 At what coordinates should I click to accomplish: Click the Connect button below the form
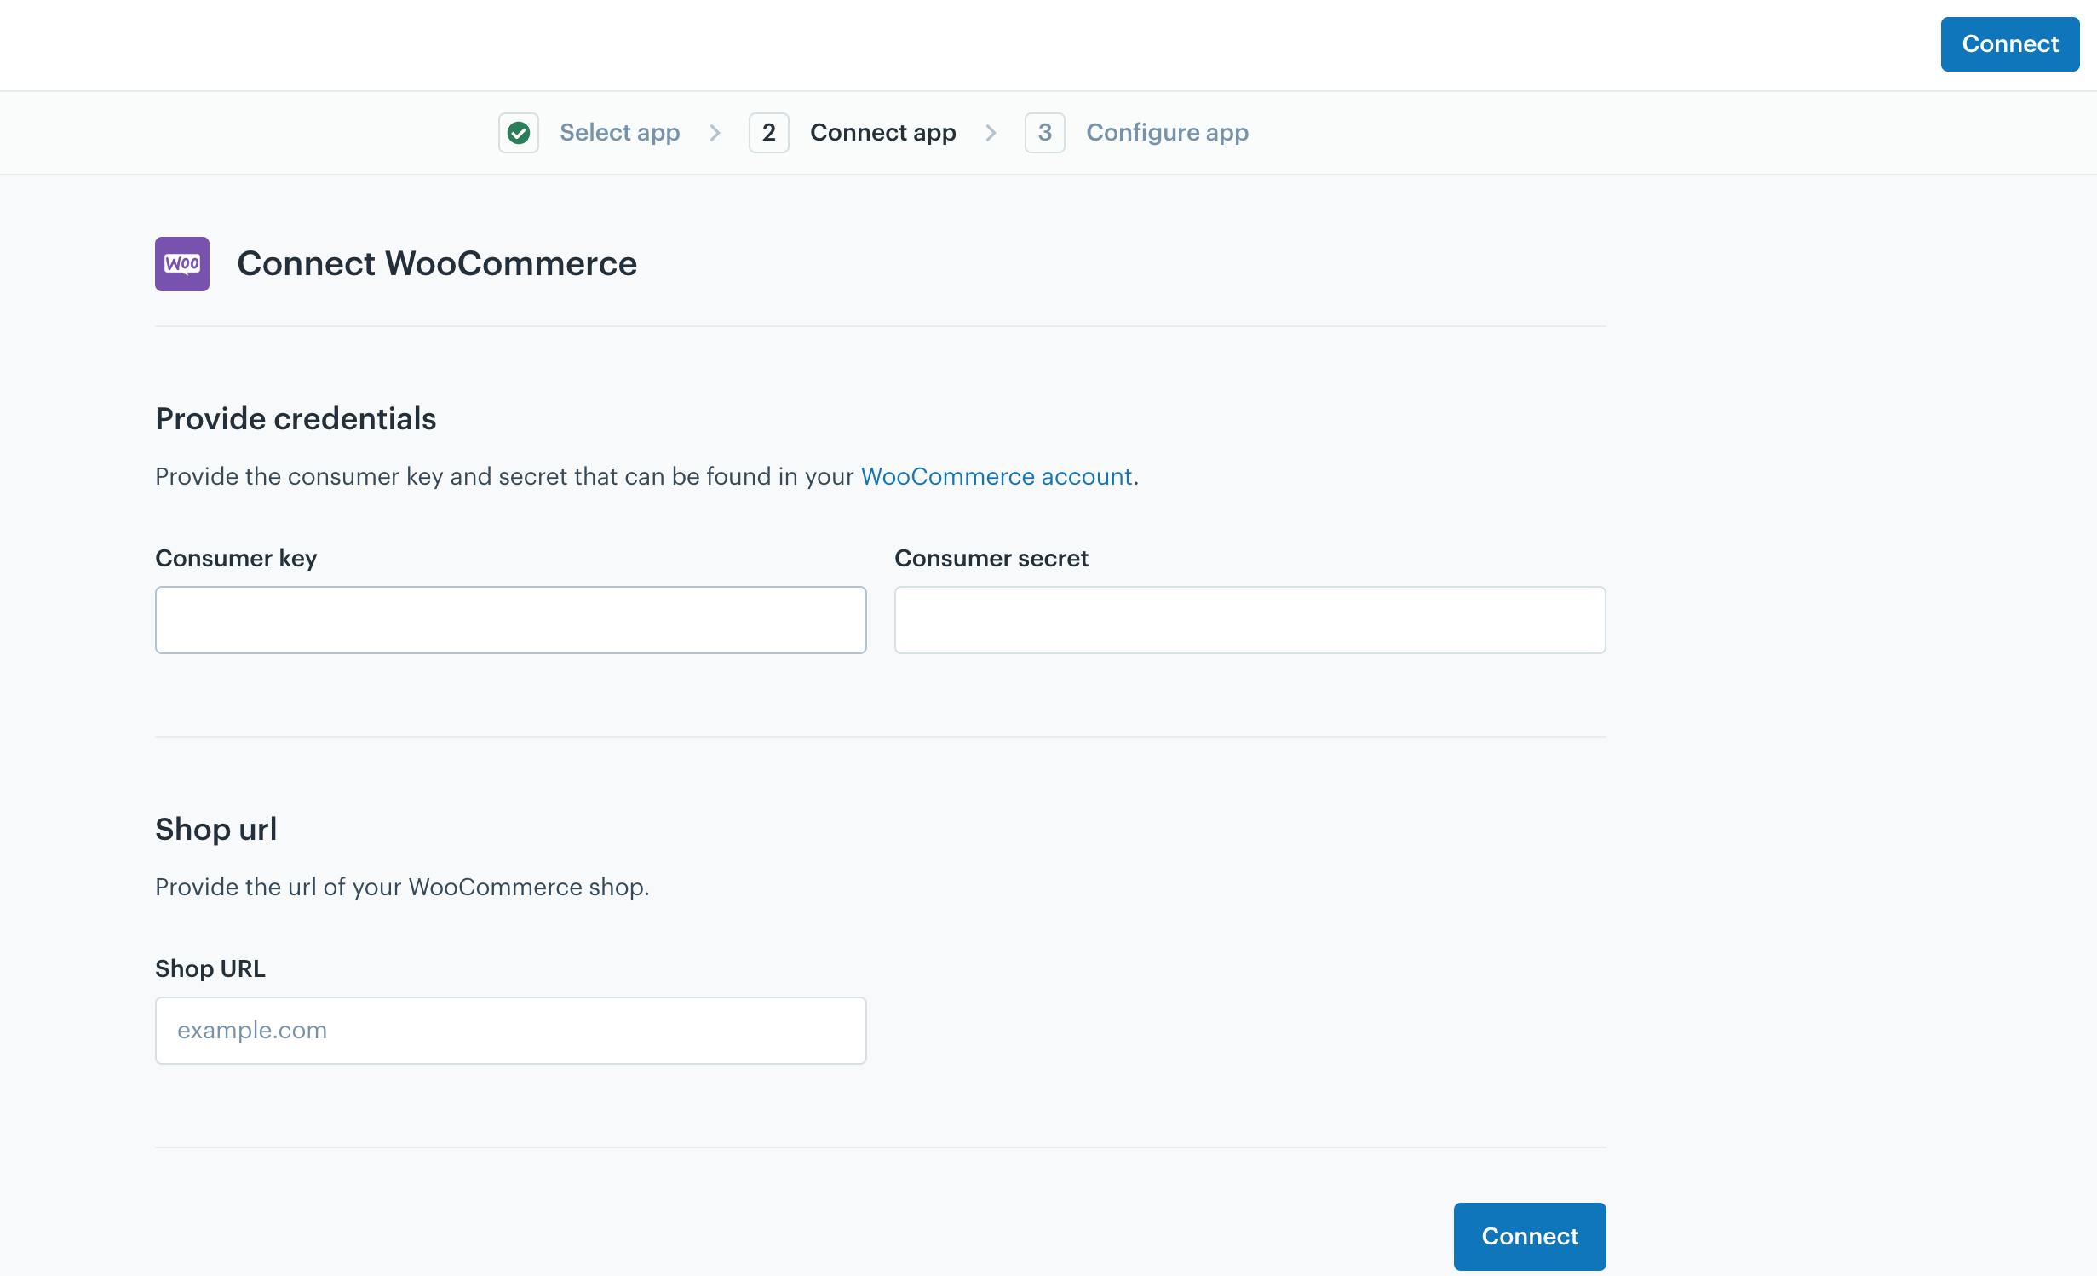pos(1530,1237)
